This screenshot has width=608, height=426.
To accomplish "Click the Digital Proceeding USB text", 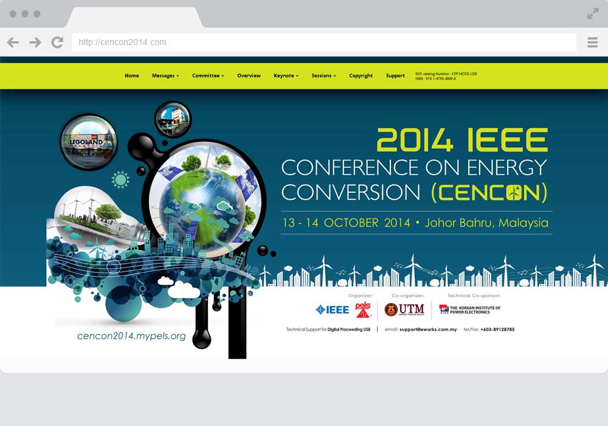I will (349, 329).
